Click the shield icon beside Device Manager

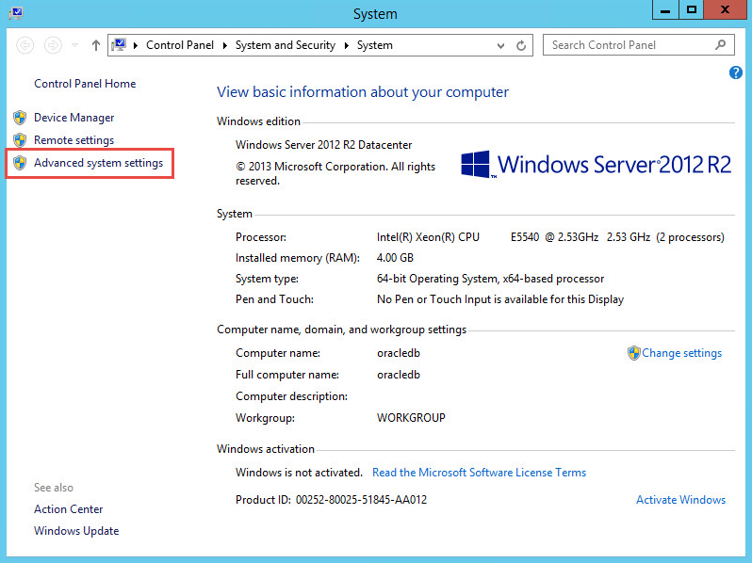[20, 118]
